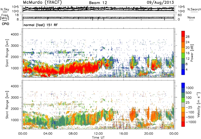The width and height of the screenshot is (201, 139).
Task: Click the '60' Nave axis tick label
Action: tap(180, 15)
